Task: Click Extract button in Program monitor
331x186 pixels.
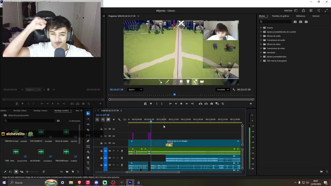Action: click(x=206, y=104)
